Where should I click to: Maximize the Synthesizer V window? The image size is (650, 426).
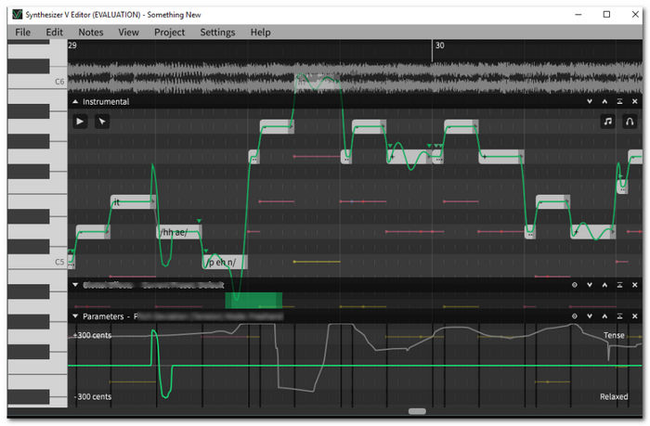click(x=606, y=15)
